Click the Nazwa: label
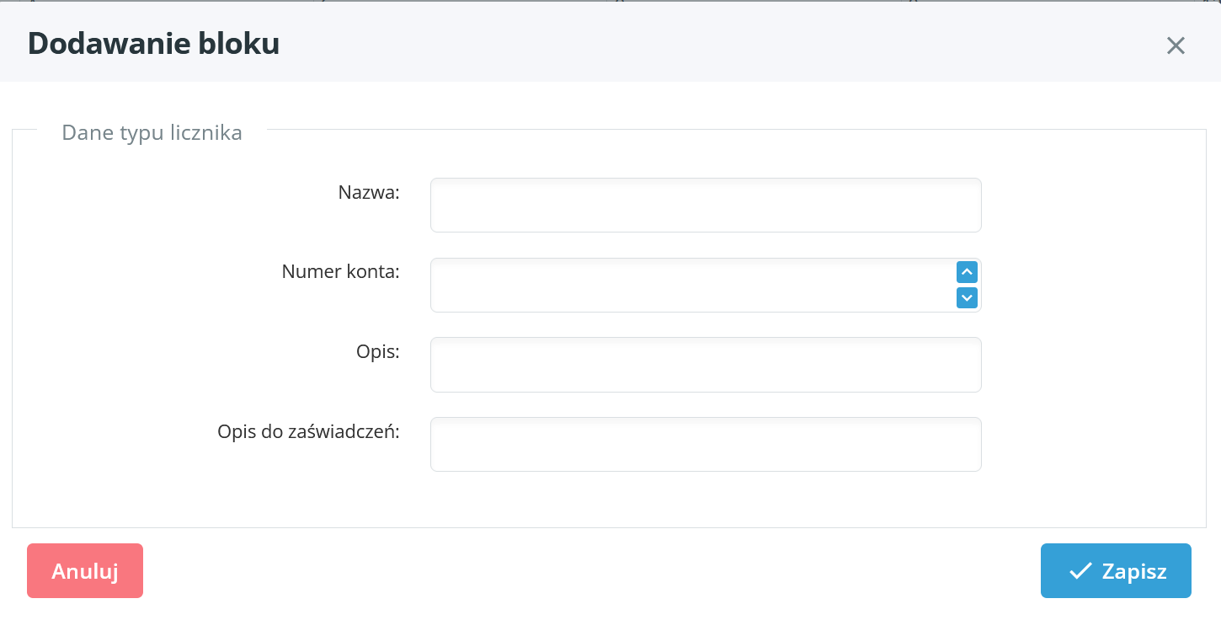This screenshot has height=620, width=1221. [368, 192]
